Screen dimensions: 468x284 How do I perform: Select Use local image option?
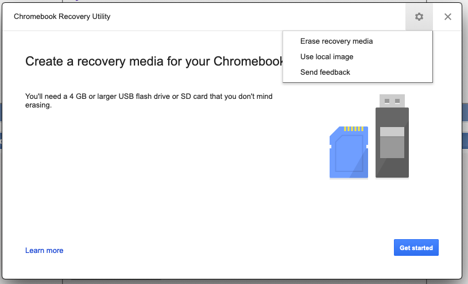(x=358, y=57)
